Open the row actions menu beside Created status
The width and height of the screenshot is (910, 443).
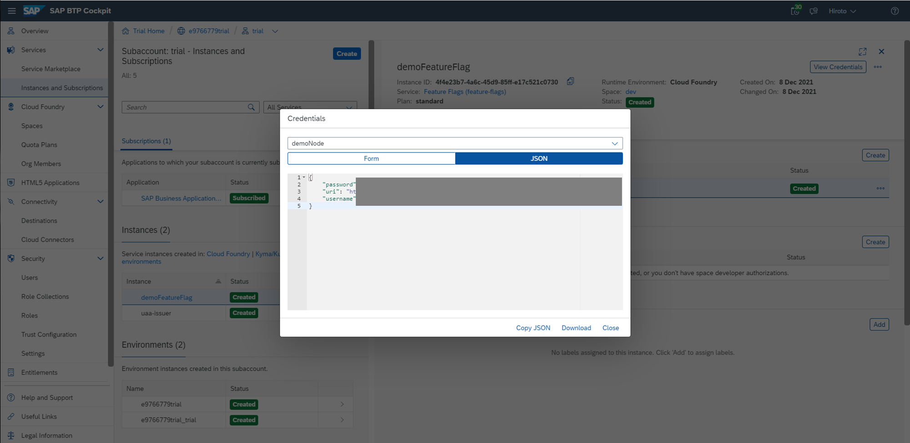(x=880, y=188)
